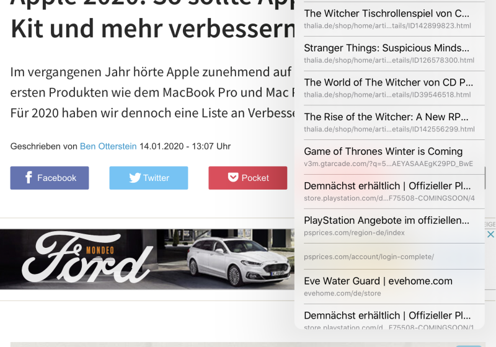Open Demnächst erhältlich entry ending COMINGSOON/4
The height and width of the screenshot is (347, 496).
click(394, 191)
